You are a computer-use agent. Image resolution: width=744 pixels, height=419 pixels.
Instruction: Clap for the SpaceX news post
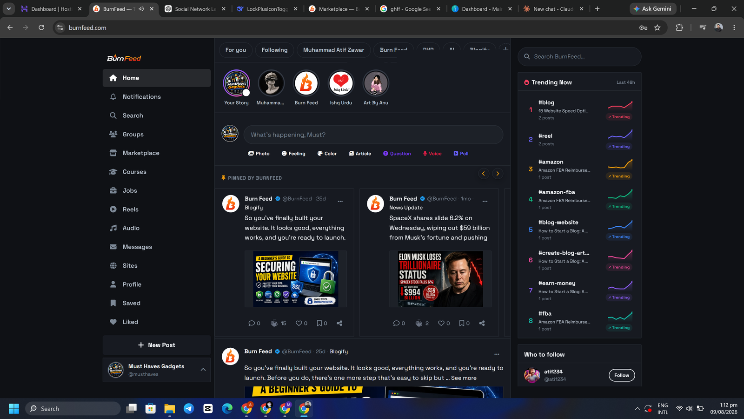tap(422, 323)
